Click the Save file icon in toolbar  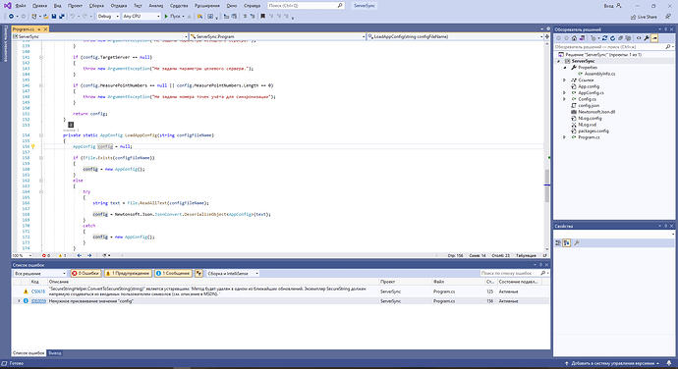click(54, 17)
